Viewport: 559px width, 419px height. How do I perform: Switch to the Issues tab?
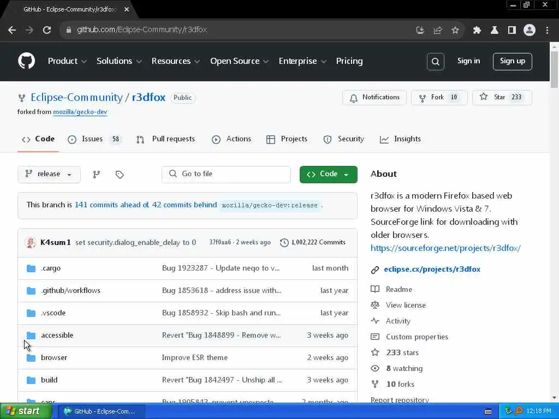pos(94,139)
